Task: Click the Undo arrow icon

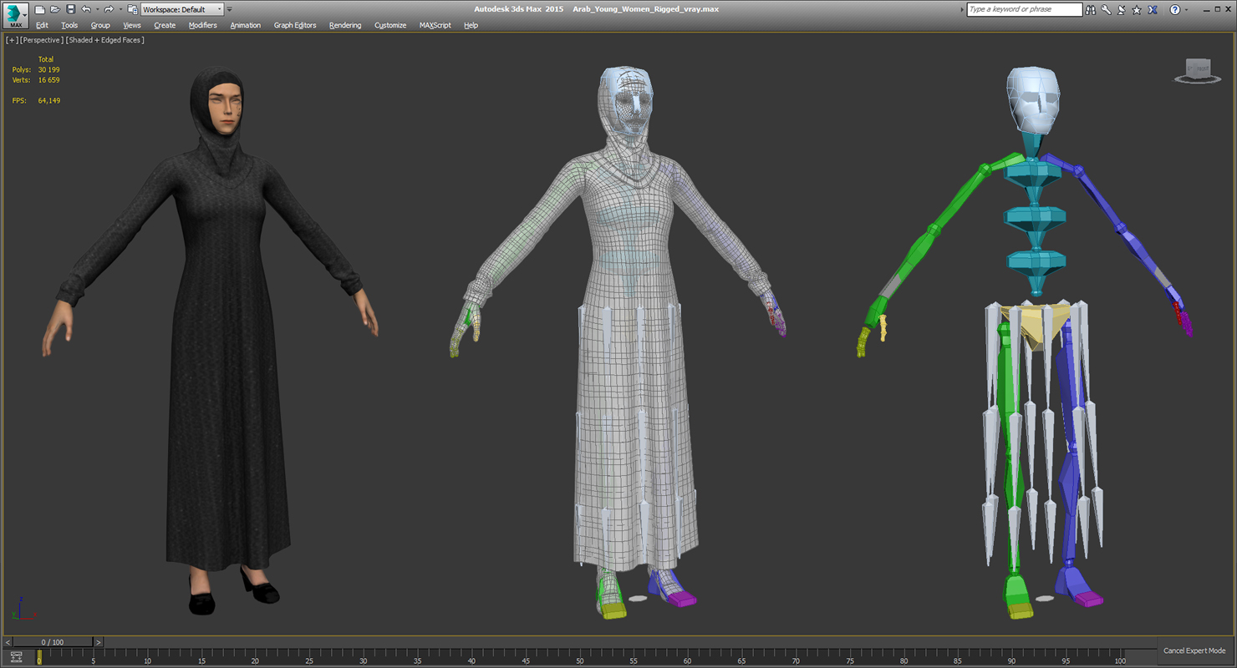Action: tap(85, 9)
